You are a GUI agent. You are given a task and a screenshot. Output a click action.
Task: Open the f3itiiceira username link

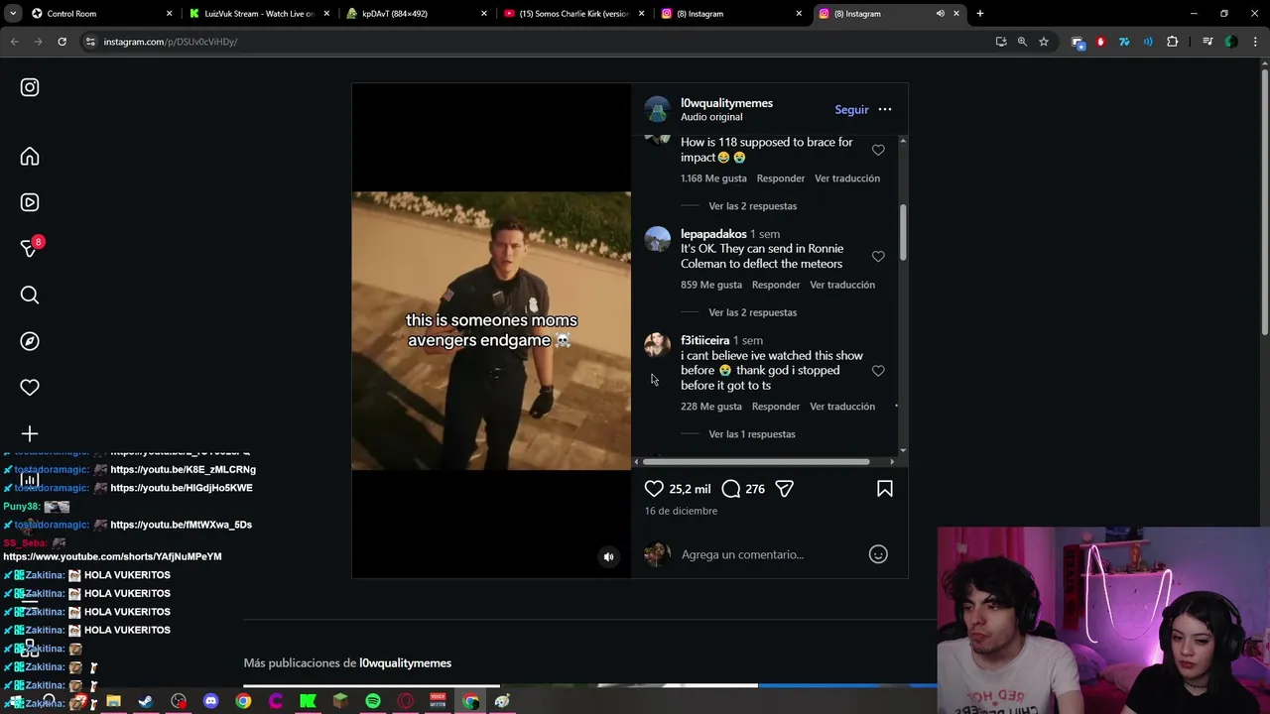coord(704,340)
